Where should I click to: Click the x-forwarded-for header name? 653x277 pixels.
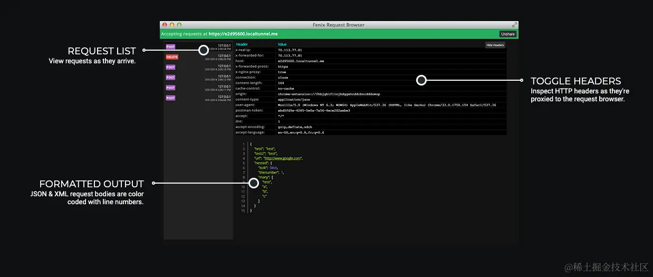point(248,55)
